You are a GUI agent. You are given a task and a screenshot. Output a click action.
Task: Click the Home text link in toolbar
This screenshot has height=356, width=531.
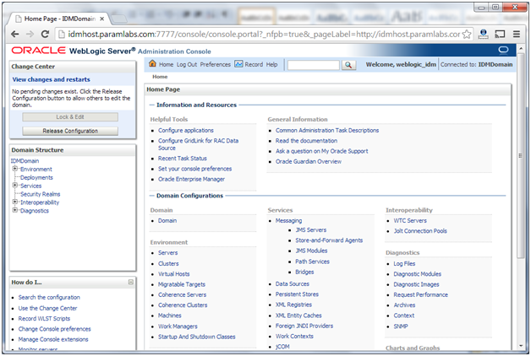coord(167,64)
